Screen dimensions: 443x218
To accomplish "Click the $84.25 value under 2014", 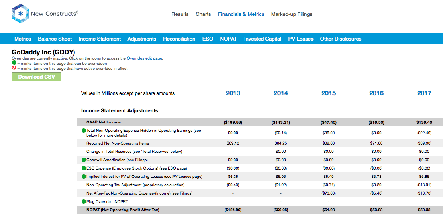I will click(x=281, y=143).
